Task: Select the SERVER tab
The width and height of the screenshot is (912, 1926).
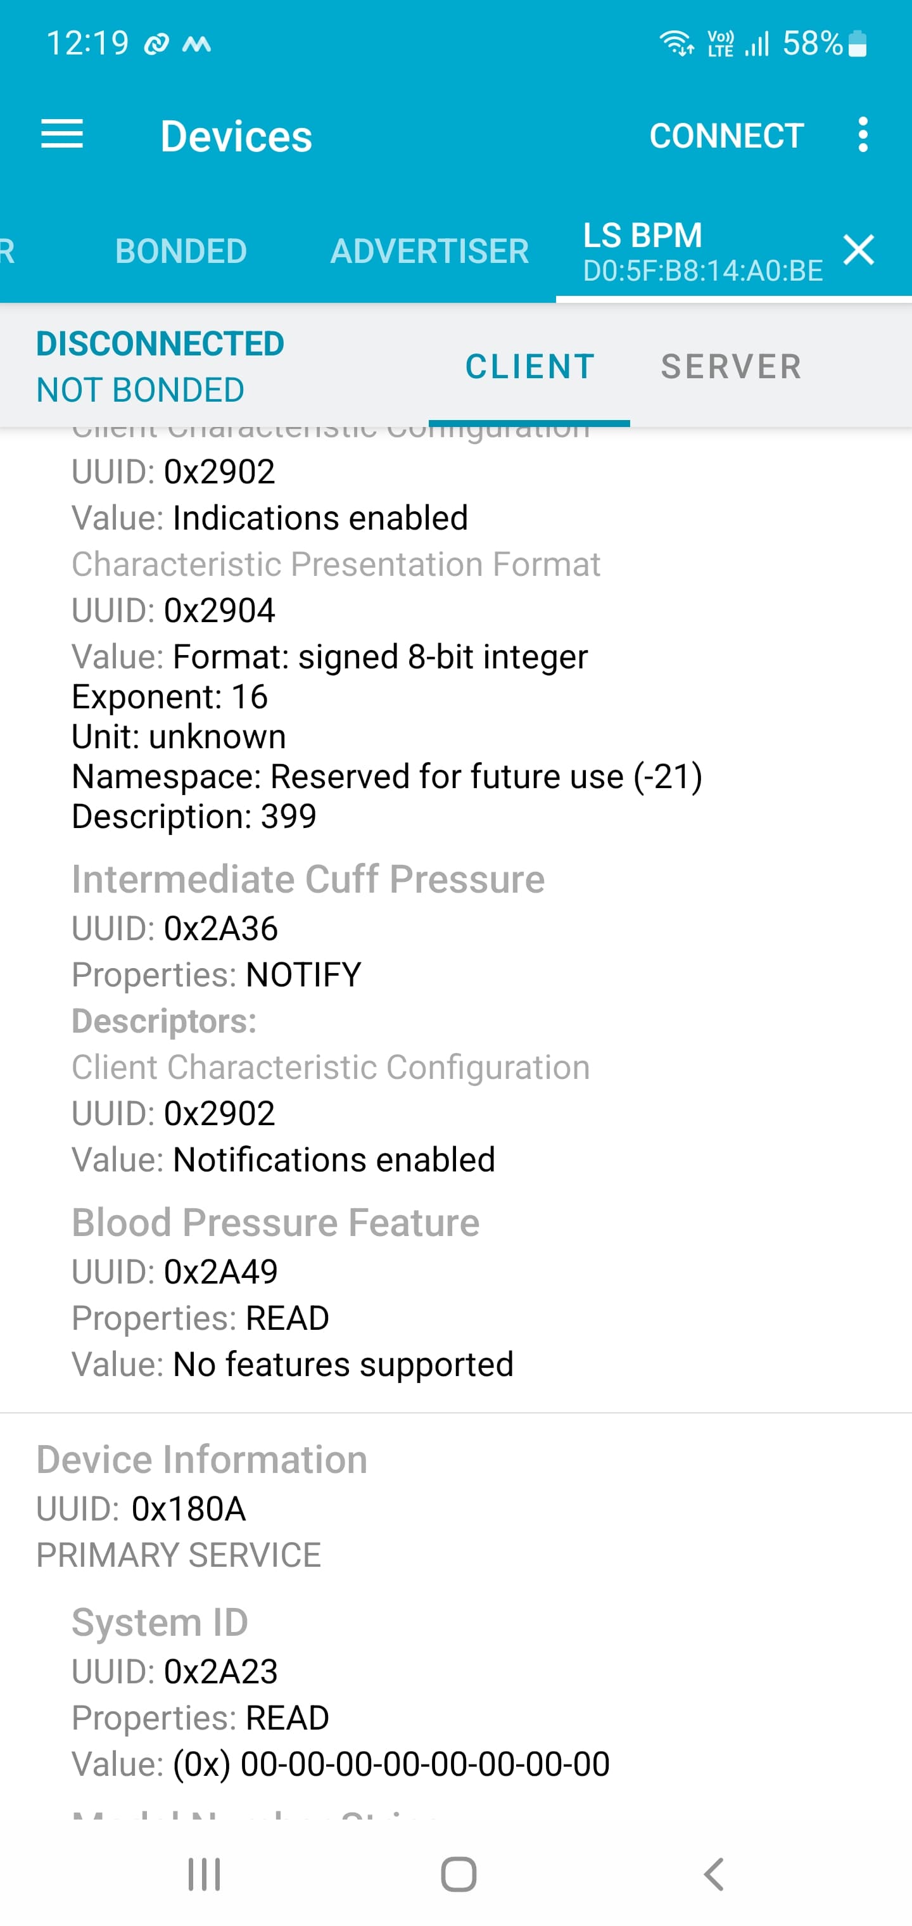Action: pyautogui.click(x=730, y=366)
